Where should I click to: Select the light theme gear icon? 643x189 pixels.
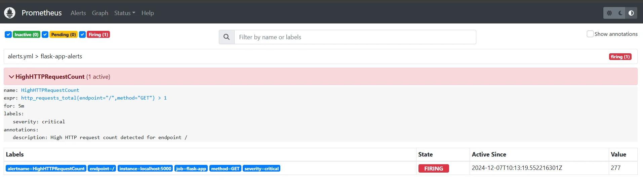click(609, 13)
